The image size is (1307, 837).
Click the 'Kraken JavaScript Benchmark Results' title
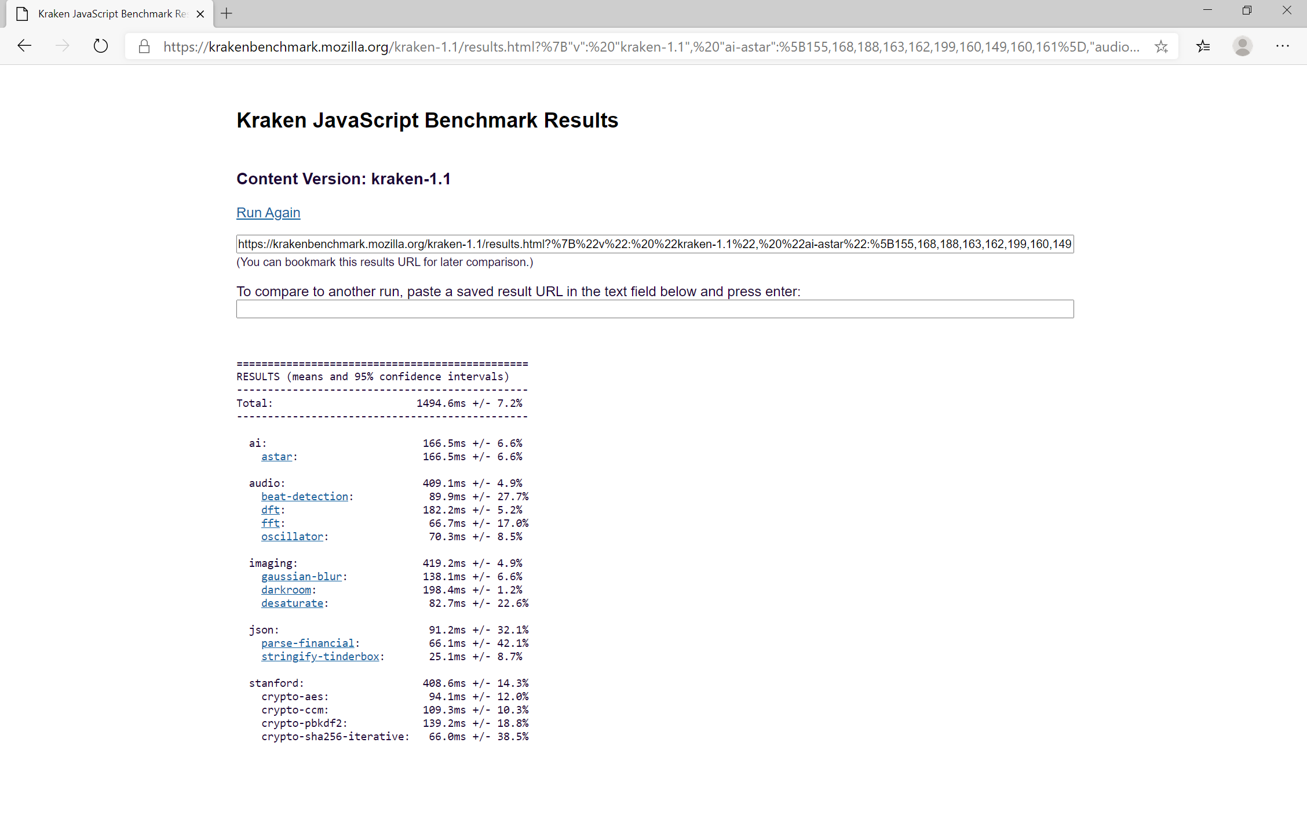(428, 121)
